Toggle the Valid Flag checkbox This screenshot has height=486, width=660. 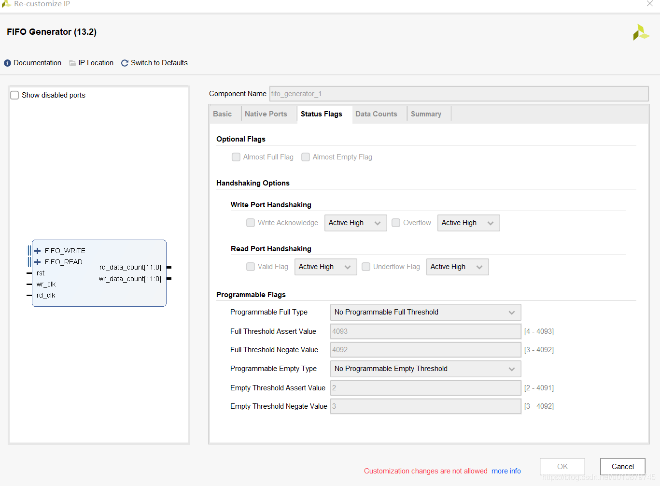click(x=251, y=267)
